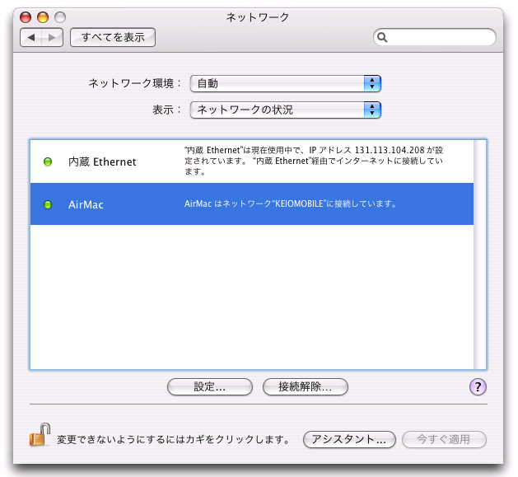Click the 設定... button
This screenshot has width=518, height=477.
point(209,386)
